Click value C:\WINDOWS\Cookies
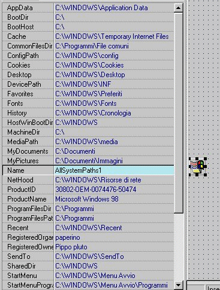Screen dimensions: 220x290 click(x=89, y=65)
